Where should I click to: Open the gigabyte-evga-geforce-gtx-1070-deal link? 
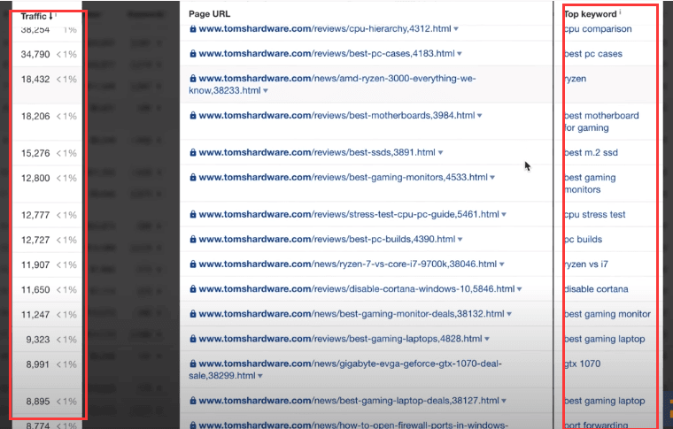click(x=345, y=370)
